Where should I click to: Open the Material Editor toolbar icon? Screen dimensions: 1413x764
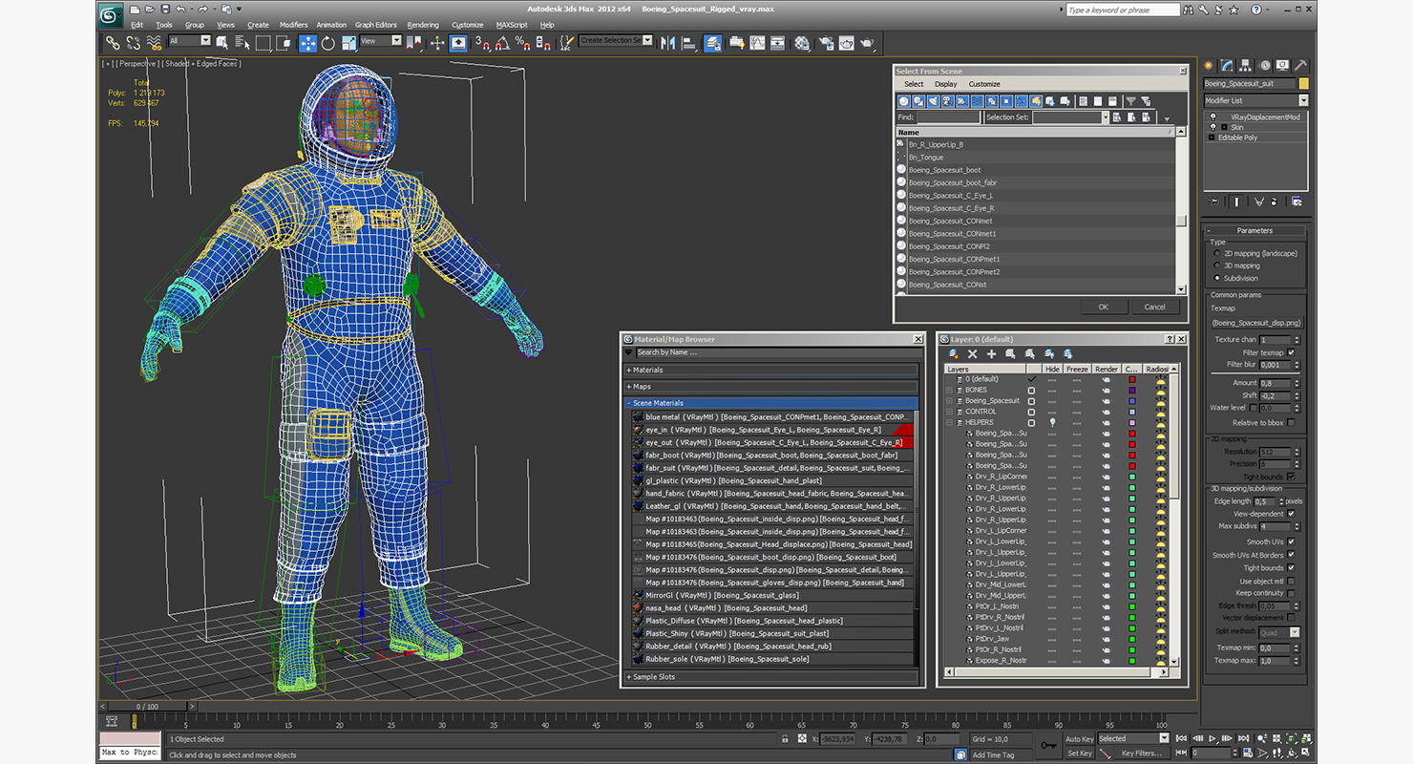[x=802, y=42]
